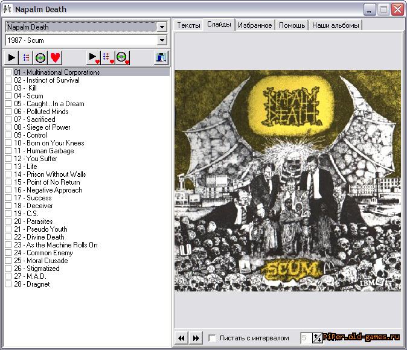Select track 13 - Life

(25, 167)
